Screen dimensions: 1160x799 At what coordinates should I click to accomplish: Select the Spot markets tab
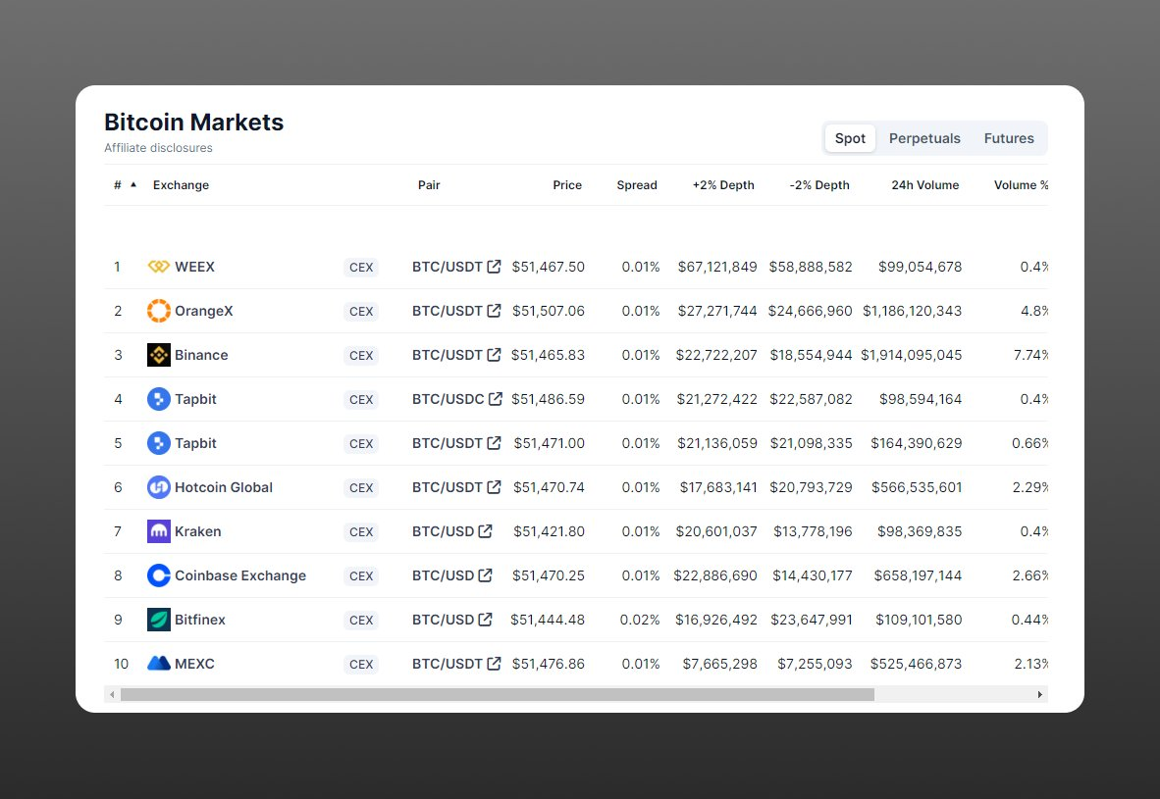850,138
